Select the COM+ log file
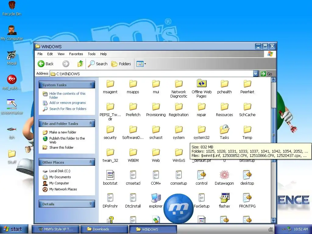This screenshot has width=312, height=234. [156, 178]
